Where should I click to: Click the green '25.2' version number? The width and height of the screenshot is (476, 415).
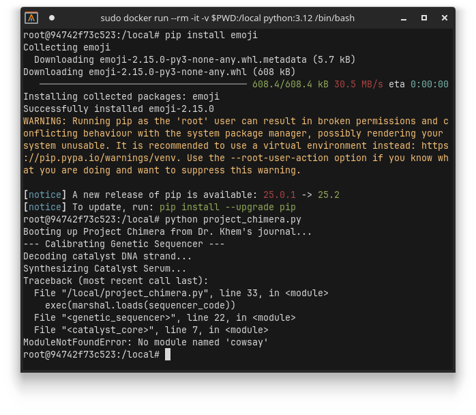pos(328,195)
